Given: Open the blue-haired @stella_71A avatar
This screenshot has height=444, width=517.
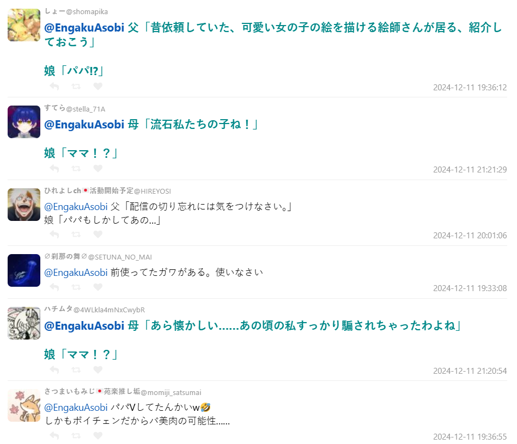Looking at the screenshot, I should click(x=24, y=122).
